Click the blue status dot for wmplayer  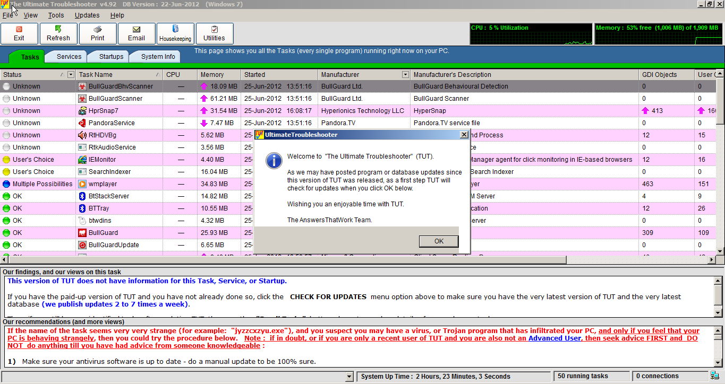click(x=6, y=184)
